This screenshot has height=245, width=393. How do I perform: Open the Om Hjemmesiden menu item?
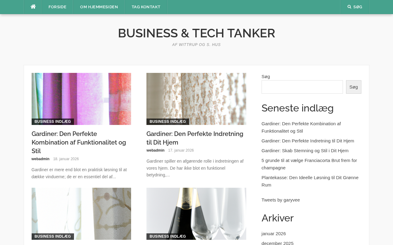pos(99,7)
